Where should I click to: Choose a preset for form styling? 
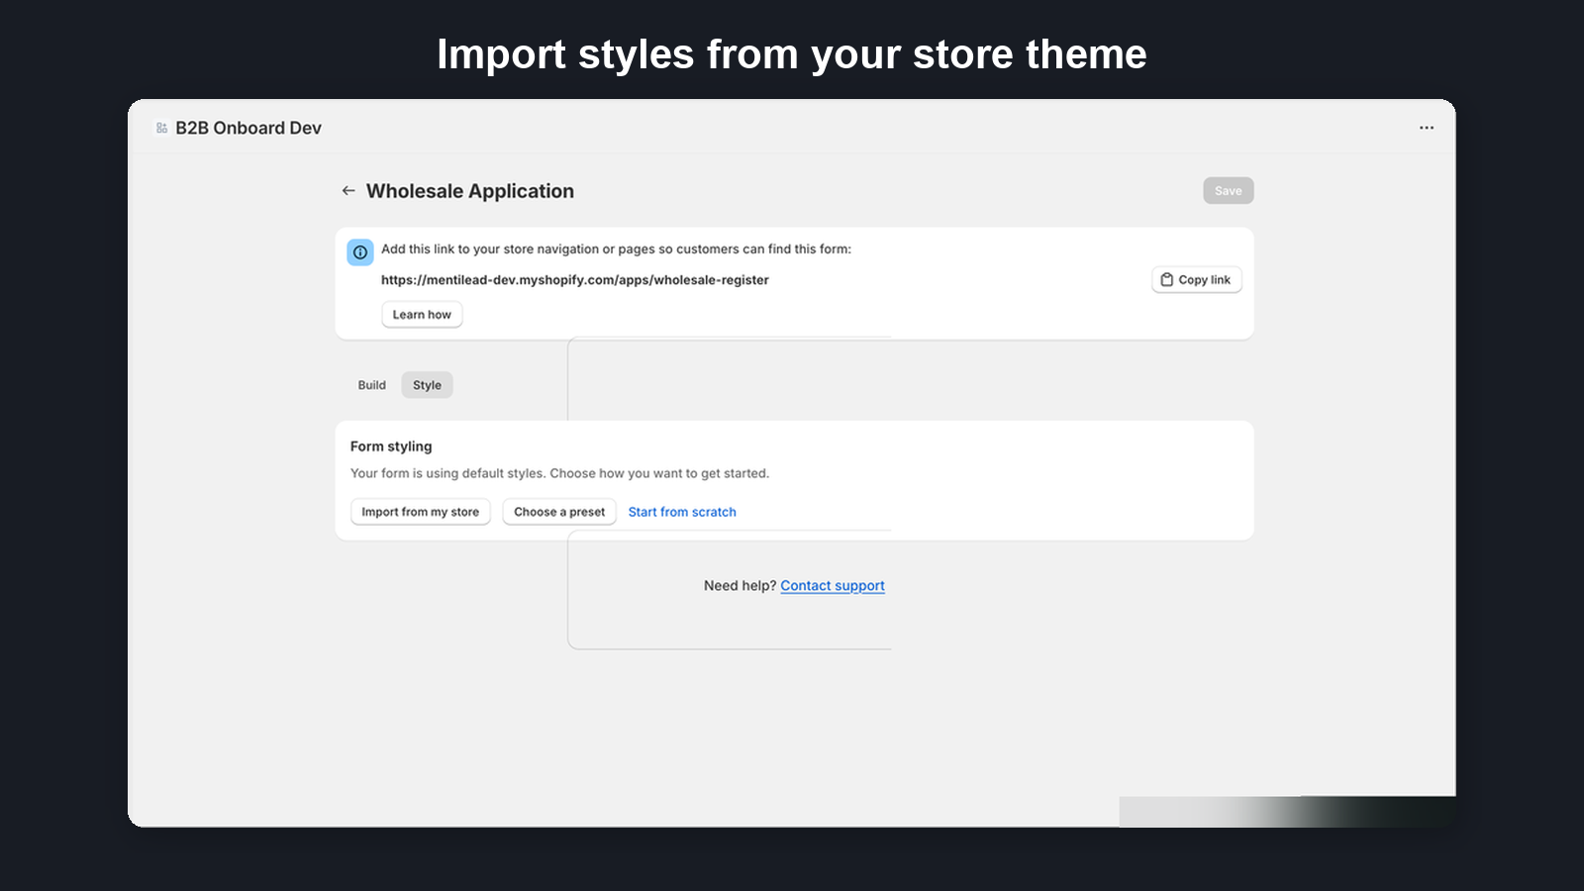click(558, 512)
